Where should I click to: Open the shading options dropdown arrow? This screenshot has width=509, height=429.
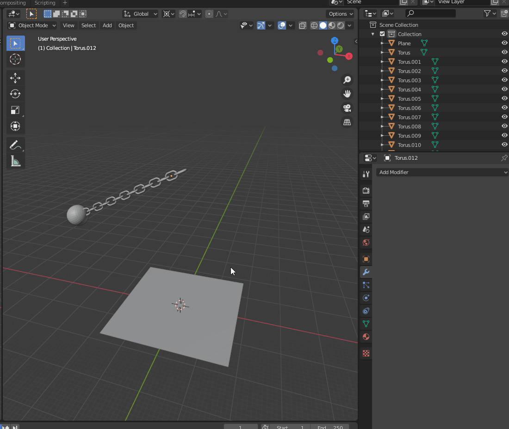tap(349, 25)
